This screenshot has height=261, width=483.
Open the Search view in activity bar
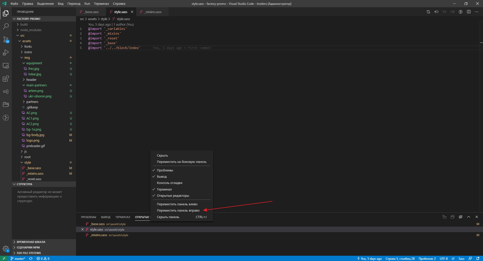[6, 26]
